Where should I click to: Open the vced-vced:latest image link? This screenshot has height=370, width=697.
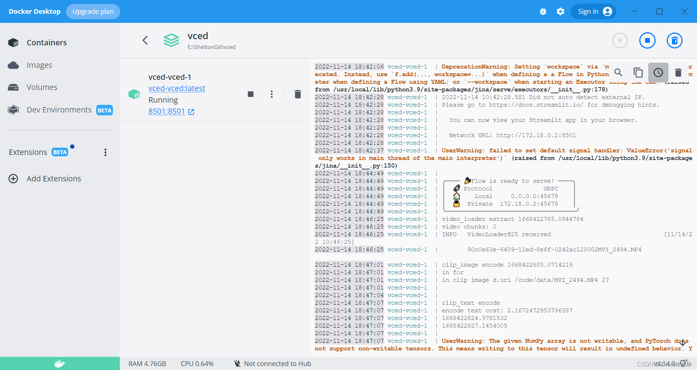[177, 89]
